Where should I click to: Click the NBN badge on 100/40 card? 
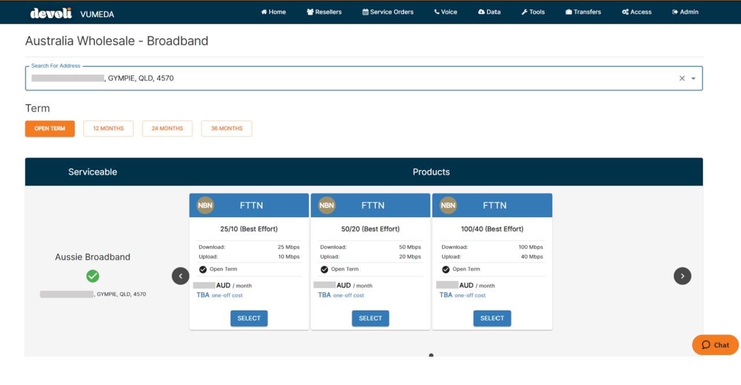click(x=448, y=205)
